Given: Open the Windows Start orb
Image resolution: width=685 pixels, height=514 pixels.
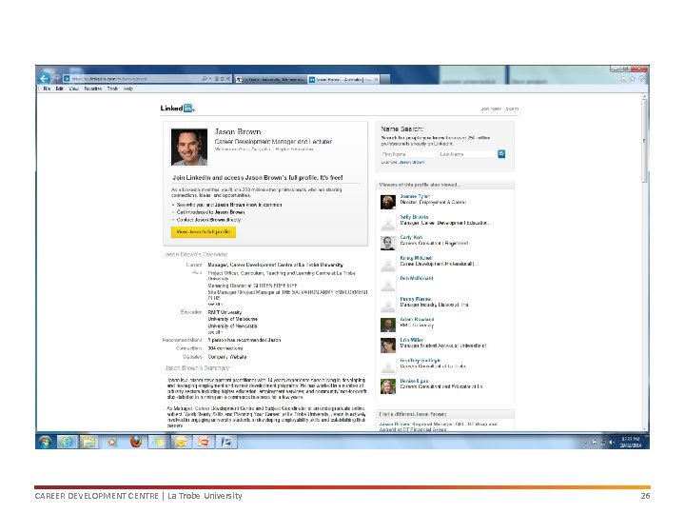Looking at the screenshot, I should click(45, 442).
